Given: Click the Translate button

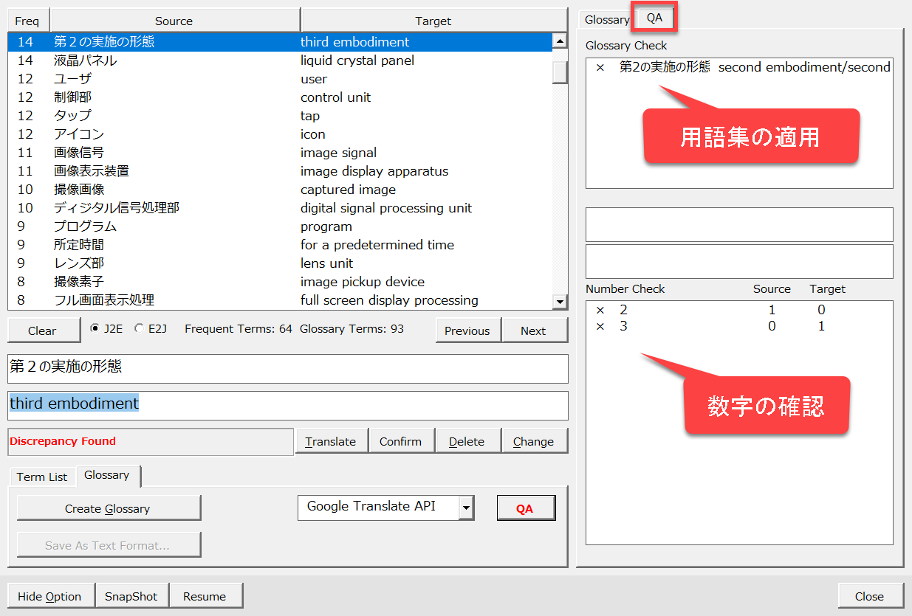Looking at the screenshot, I should click(x=331, y=441).
